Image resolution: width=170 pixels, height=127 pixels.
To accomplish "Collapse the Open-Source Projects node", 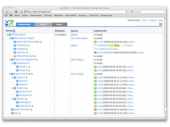I will point(10,38).
